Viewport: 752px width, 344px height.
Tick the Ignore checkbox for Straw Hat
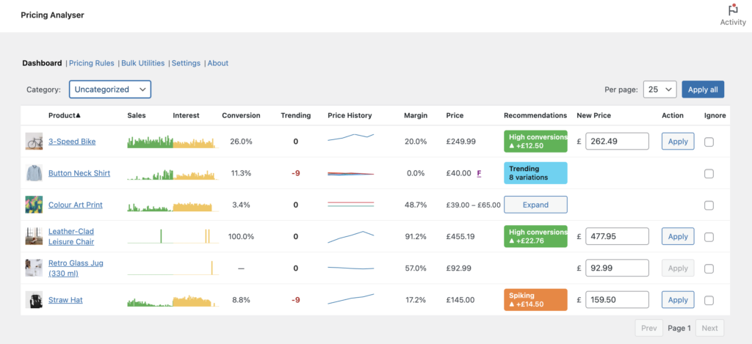coord(709,300)
